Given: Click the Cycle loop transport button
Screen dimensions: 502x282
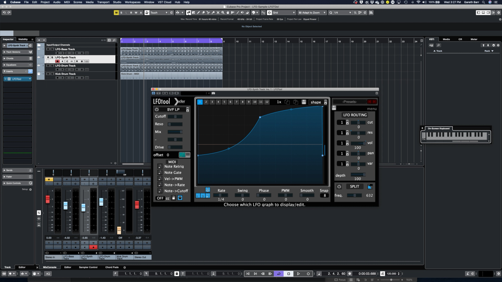Looking at the screenshot, I should pyautogui.click(x=279, y=274).
